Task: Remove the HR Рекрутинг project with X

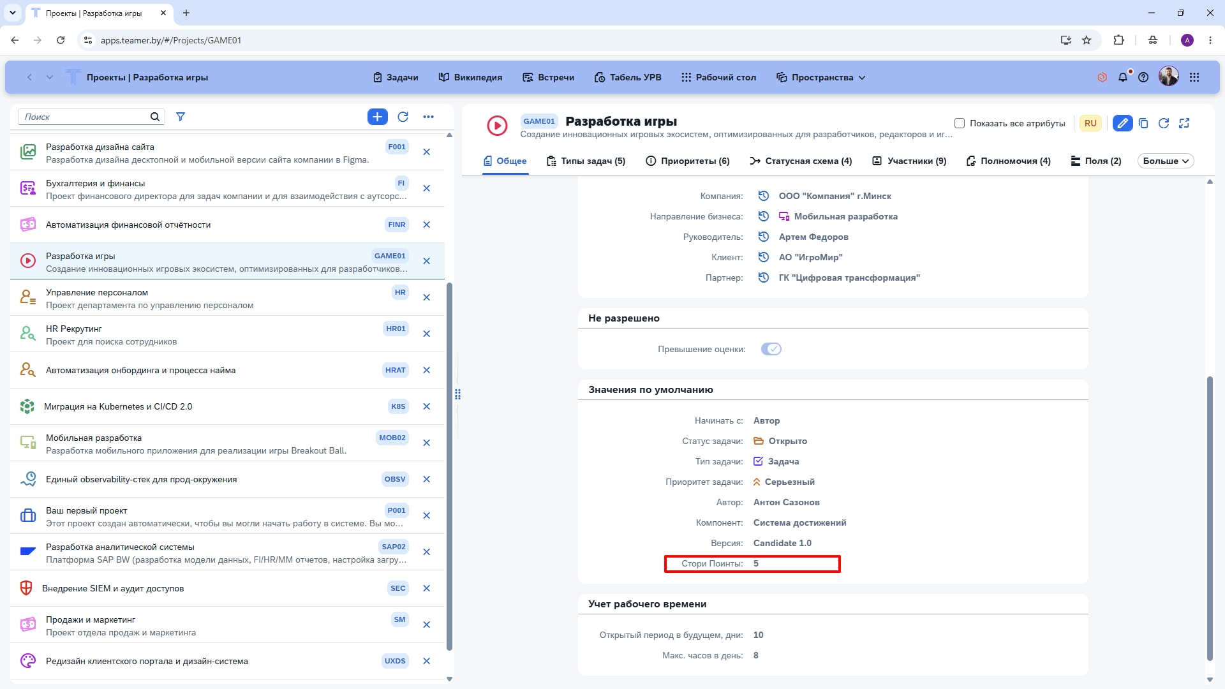Action: [x=426, y=334]
